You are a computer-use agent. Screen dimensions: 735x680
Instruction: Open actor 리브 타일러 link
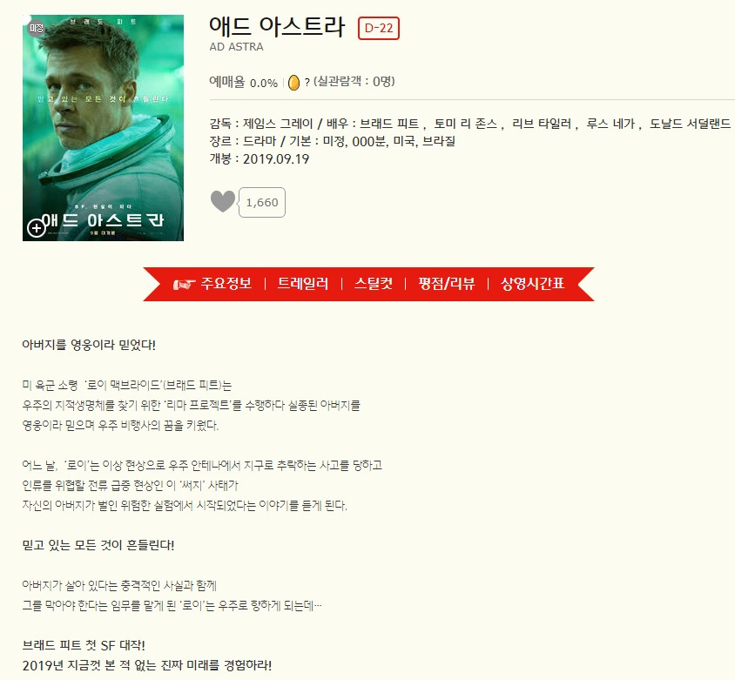coord(542,124)
